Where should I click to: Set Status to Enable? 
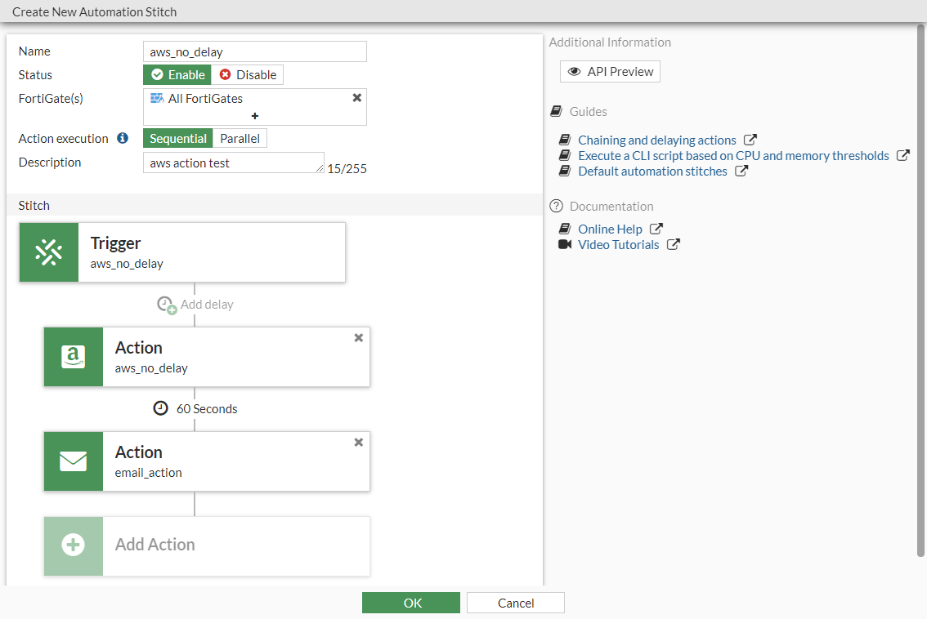point(177,75)
